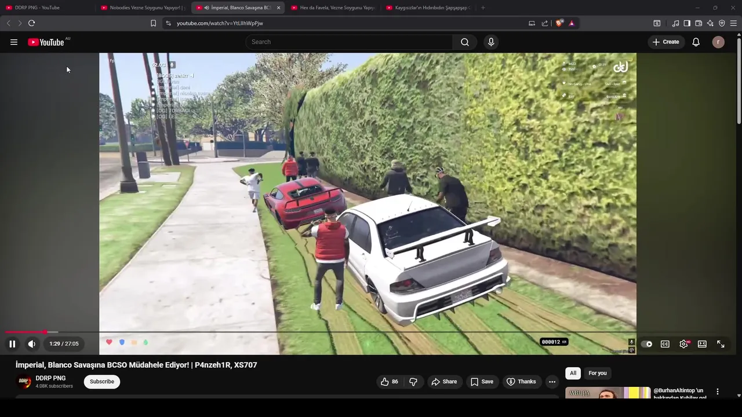Open a new browser tab
Image resolution: width=742 pixels, height=417 pixels.
(x=483, y=8)
